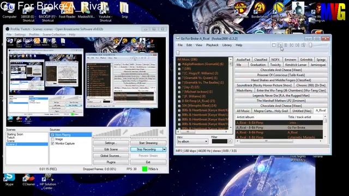Open the Borderlands 2 desktop icon
This screenshot has height=196, width=349.
pos(260,10)
